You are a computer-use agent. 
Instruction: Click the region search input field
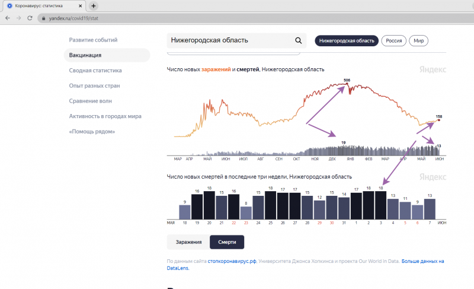coord(231,41)
